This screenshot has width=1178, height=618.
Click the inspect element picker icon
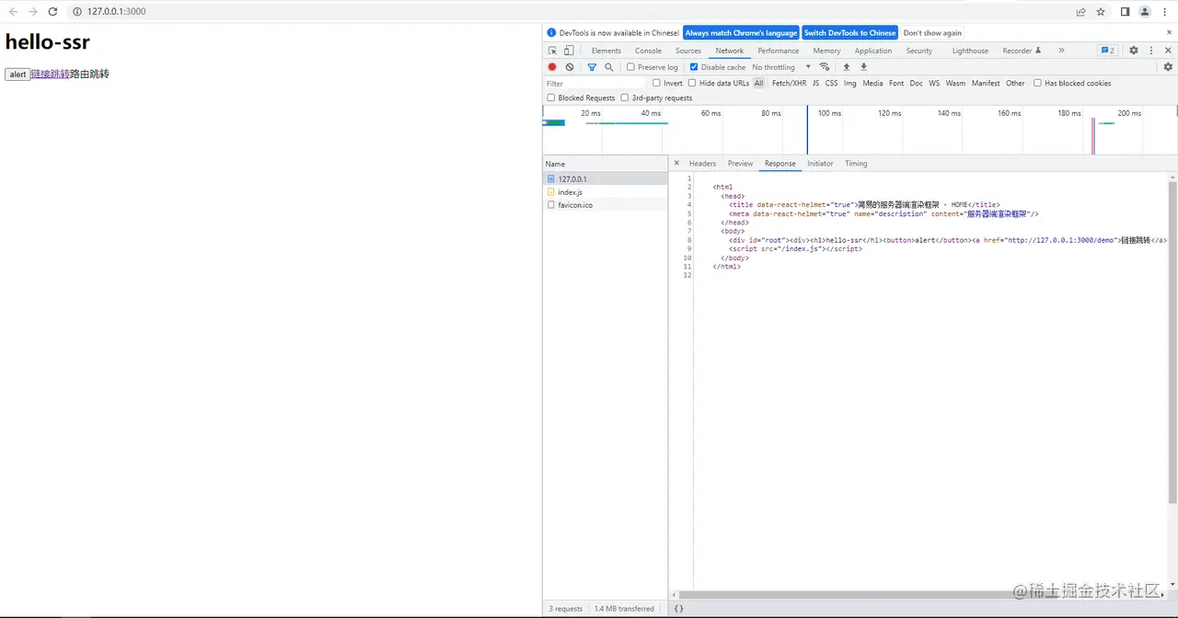click(552, 51)
